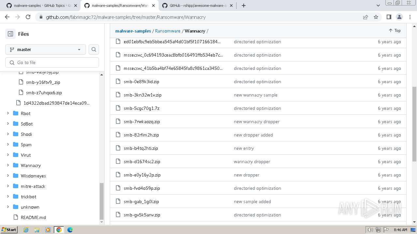Reload the current page
Screen dimensions: 417x234
tap(28, 17)
